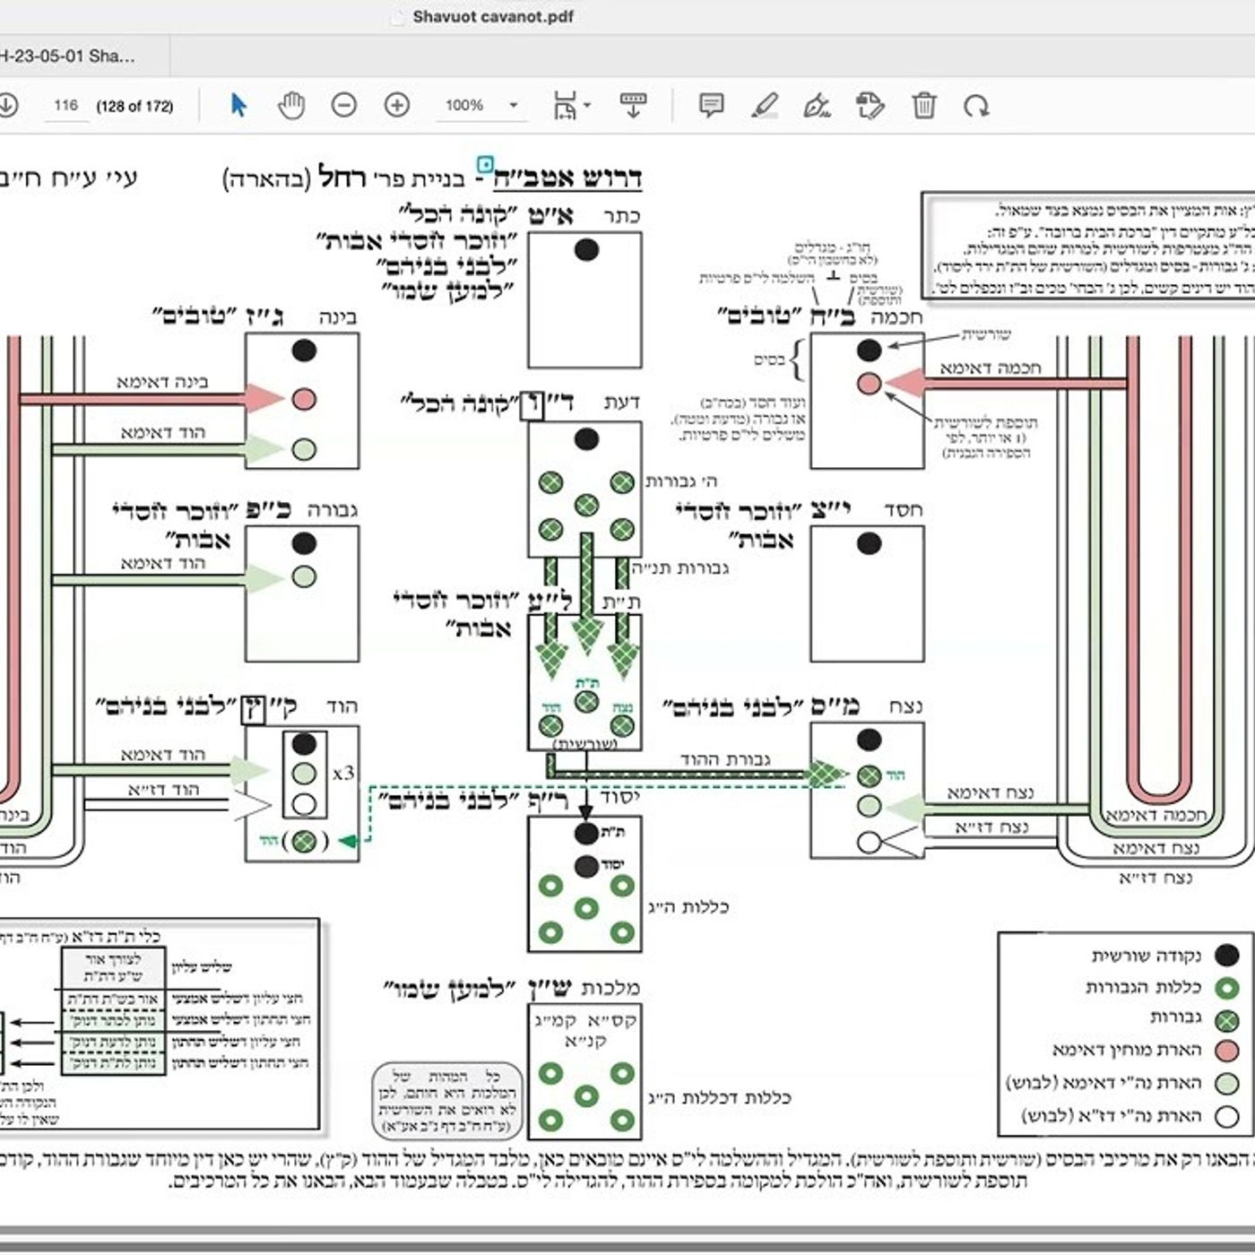The image size is (1255, 1255).
Task: Open the stamp tool
Action: click(x=870, y=106)
